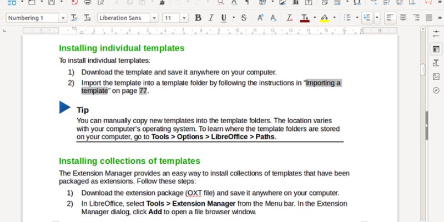Click the tab stop type button by the ruler
This screenshot has width=444, height=222.
(4, 31)
